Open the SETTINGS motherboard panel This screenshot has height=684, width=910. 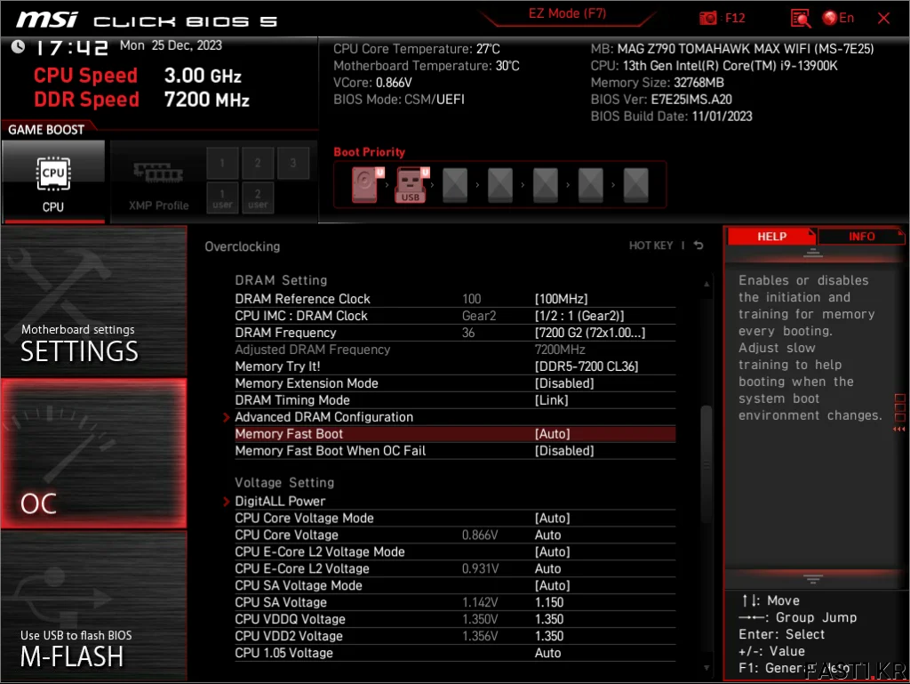pos(94,301)
